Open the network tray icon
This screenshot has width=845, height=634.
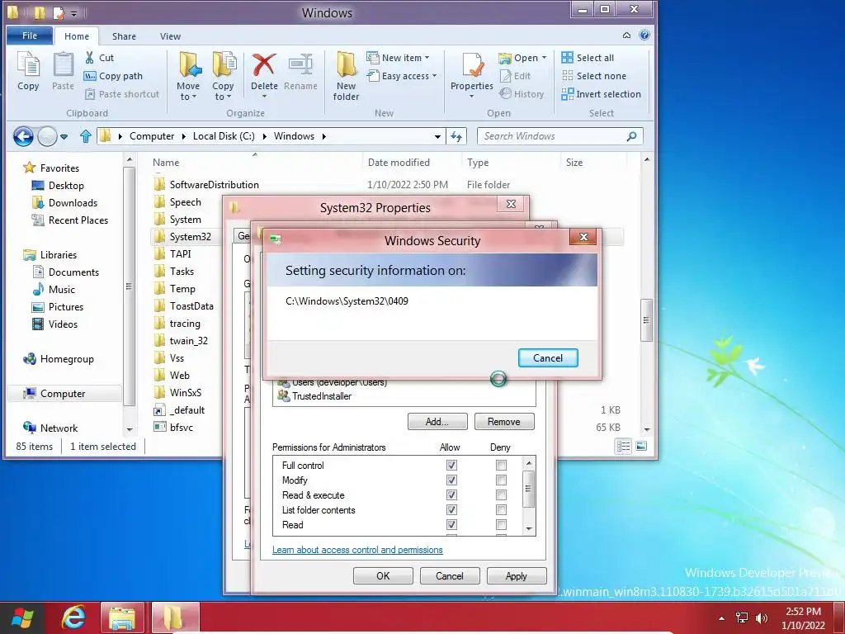(x=742, y=617)
